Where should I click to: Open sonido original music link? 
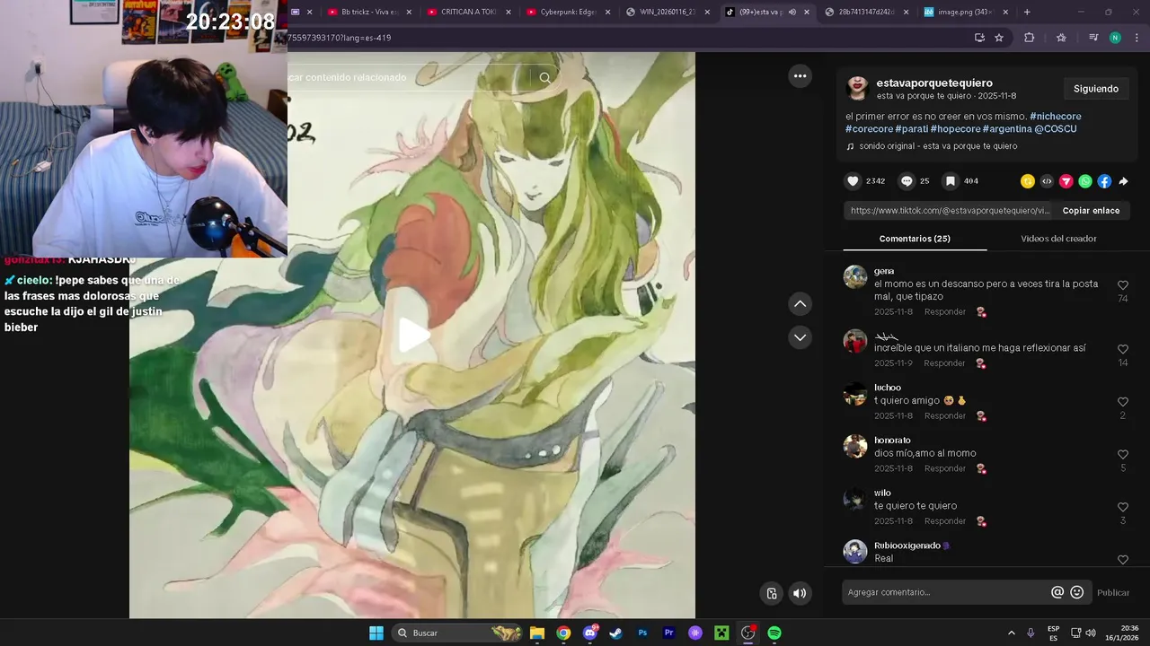(x=938, y=146)
